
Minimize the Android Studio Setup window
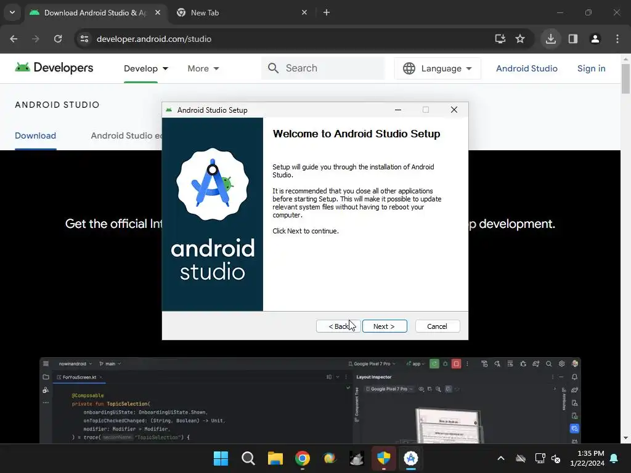point(398,110)
